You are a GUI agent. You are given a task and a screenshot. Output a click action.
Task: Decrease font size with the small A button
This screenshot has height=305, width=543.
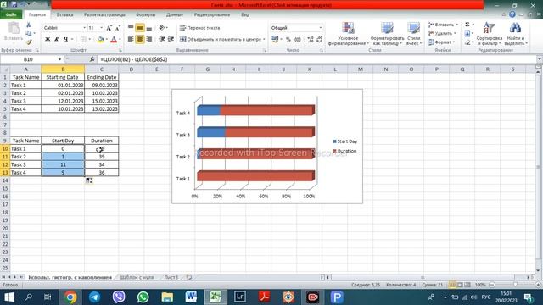pos(117,28)
